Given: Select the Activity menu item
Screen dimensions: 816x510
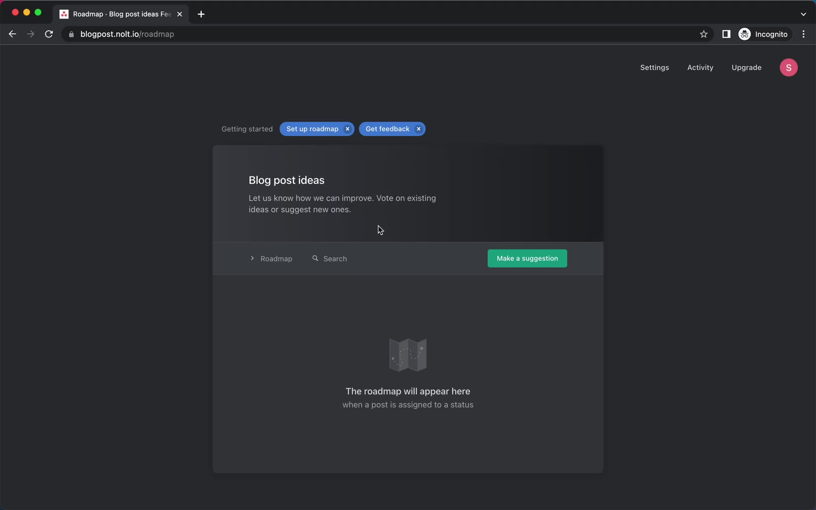Looking at the screenshot, I should 701,67.
